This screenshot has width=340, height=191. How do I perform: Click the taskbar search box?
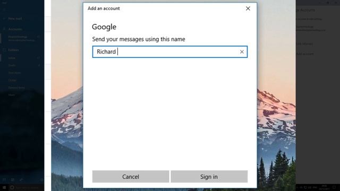[x=26, y=187]
